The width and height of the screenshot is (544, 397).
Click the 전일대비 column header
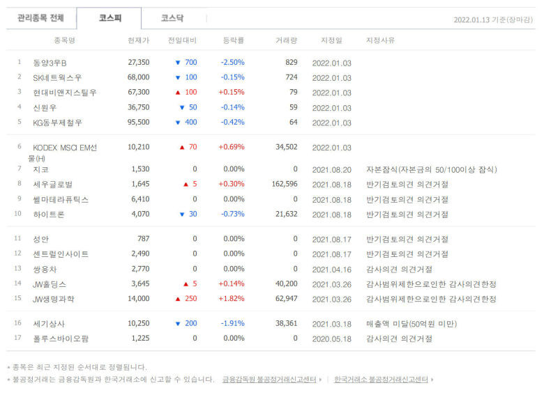point(182,40)
